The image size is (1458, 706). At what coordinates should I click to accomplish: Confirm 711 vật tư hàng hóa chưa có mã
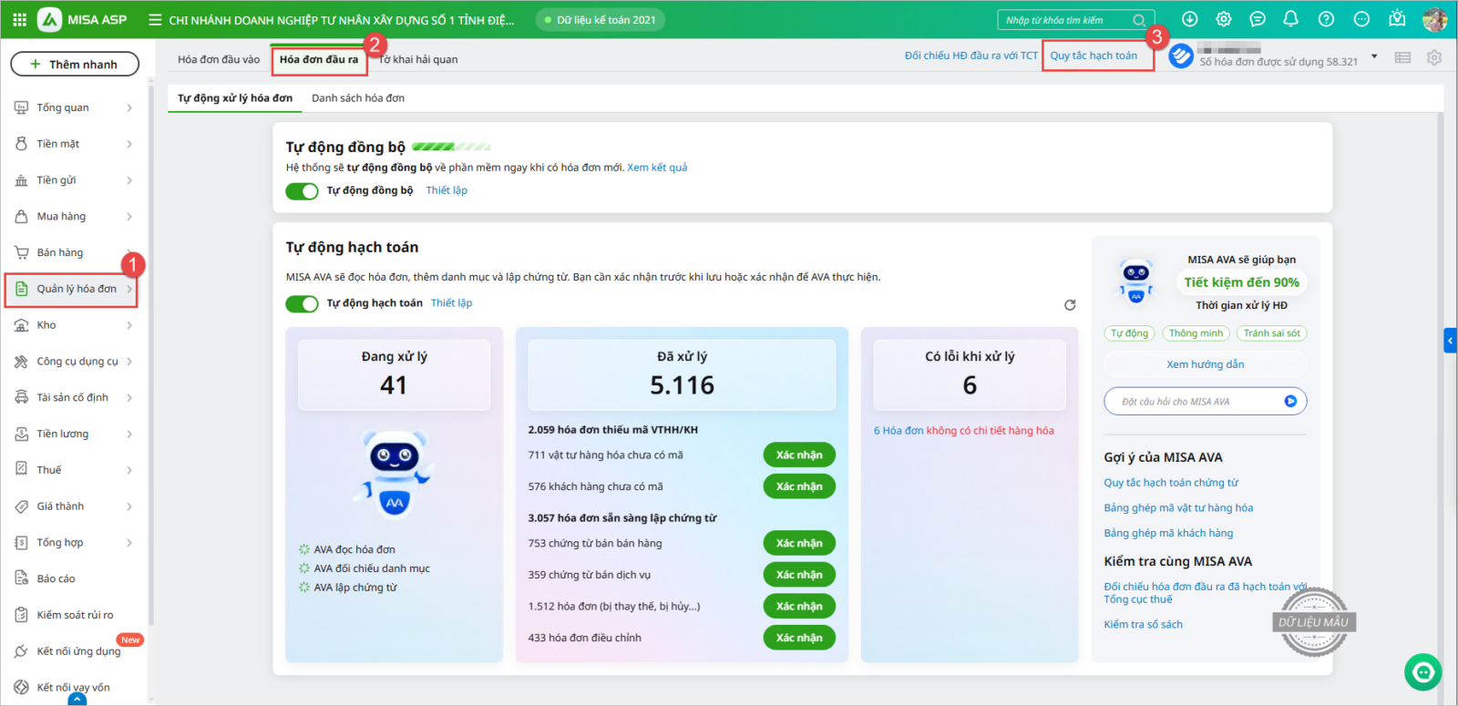798,455
